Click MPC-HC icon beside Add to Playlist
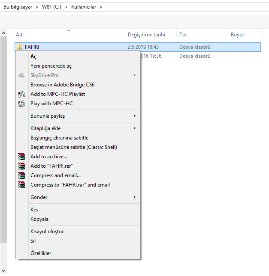269x276 pixels. 21,94
